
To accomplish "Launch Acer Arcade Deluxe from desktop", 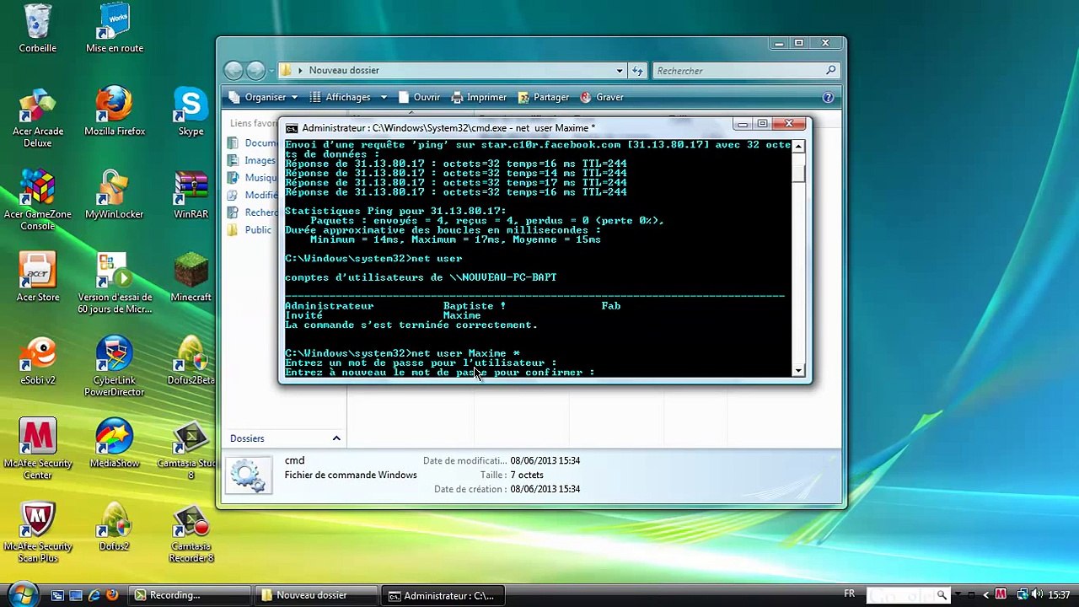I will click(x=38, y=117).
